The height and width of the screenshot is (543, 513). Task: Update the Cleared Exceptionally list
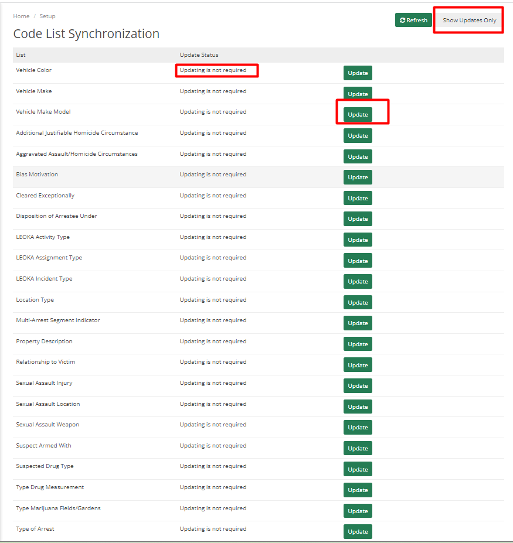pos(358,198)
